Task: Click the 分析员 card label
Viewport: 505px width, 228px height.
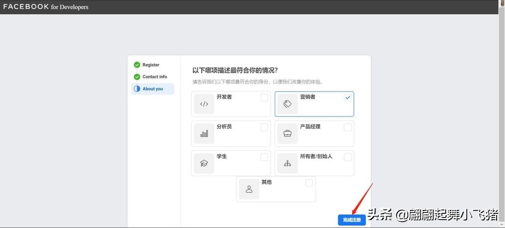Action: tap(224, 127)
